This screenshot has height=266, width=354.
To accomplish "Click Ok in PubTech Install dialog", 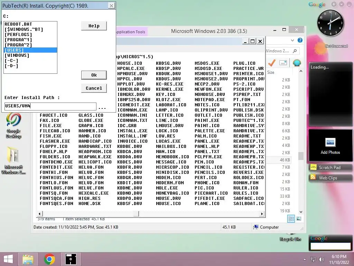I will (x=94, y=75).
